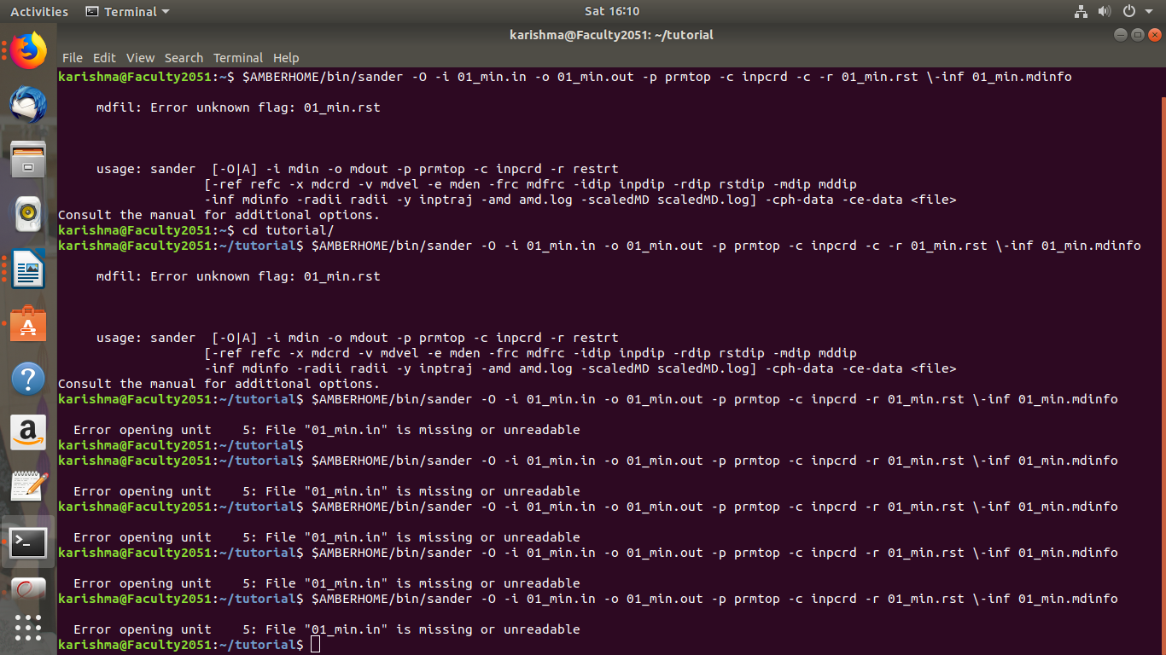The height and width of the screenshot is (655, 1166).
Task: Click the Activities button
Action: (x=39, y=12)
